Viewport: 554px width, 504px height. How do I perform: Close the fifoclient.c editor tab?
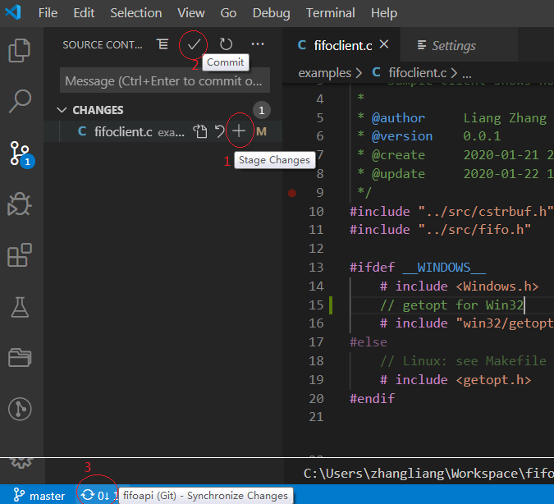[x=384, y=44]
